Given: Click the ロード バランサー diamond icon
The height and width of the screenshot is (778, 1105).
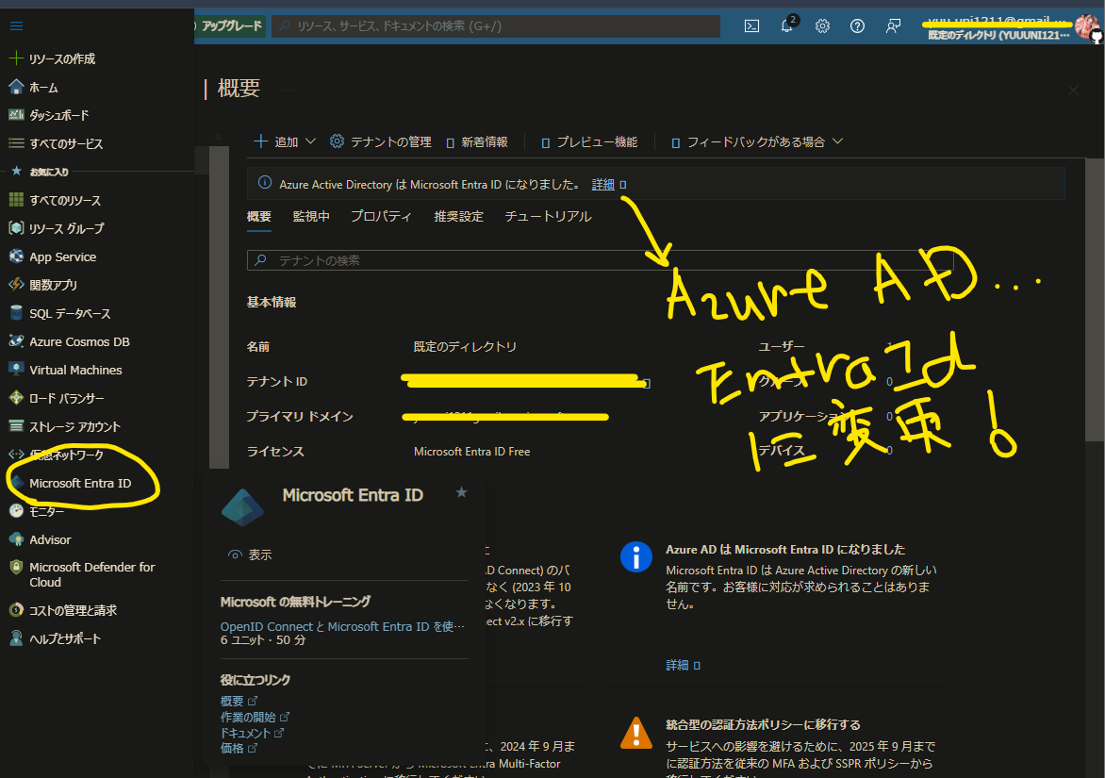Looking at the screenshot, I should point(16,398).
